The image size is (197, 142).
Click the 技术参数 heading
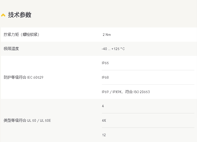pyautogui.click(x=20, y=15)
